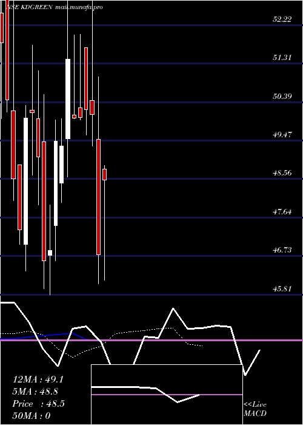
Task: Click the 45.81 price level label
Action: 282,288
